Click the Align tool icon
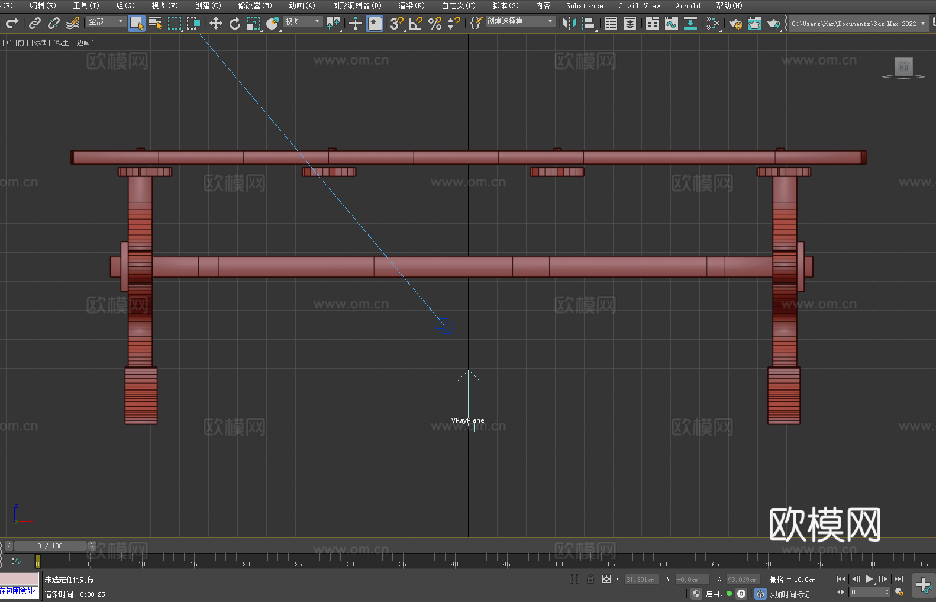Viewport: 936px width, 602px height. pos(589,23)
